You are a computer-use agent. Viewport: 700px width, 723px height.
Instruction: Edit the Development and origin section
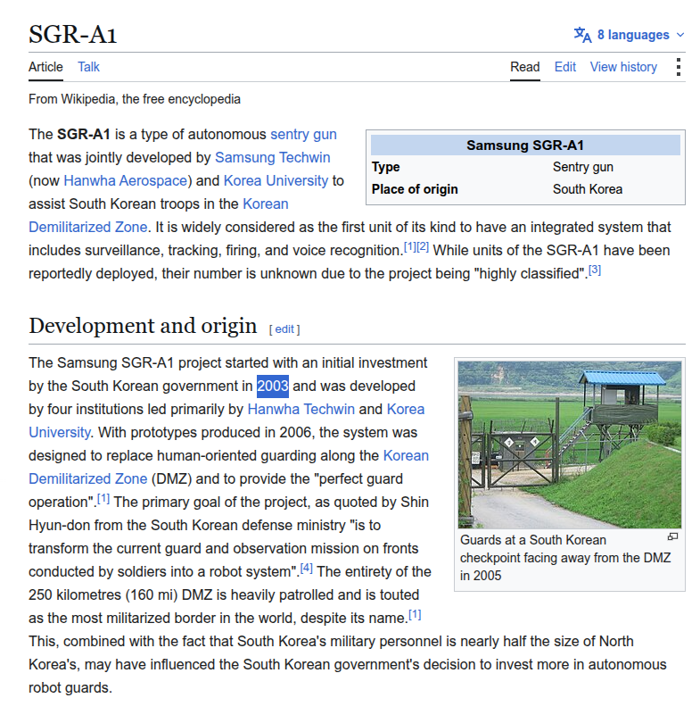[284, 329]
